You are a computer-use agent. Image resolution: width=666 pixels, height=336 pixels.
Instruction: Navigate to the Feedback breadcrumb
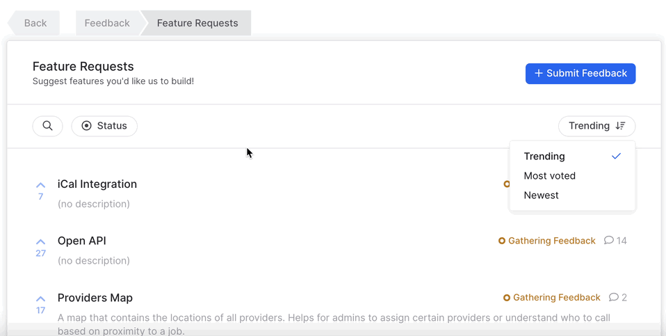[x=107, y=23]
